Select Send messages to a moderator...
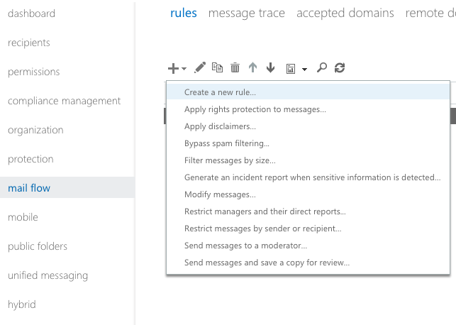Image resolution: width=456 pixels, height=325 pixels. (308, 246)
